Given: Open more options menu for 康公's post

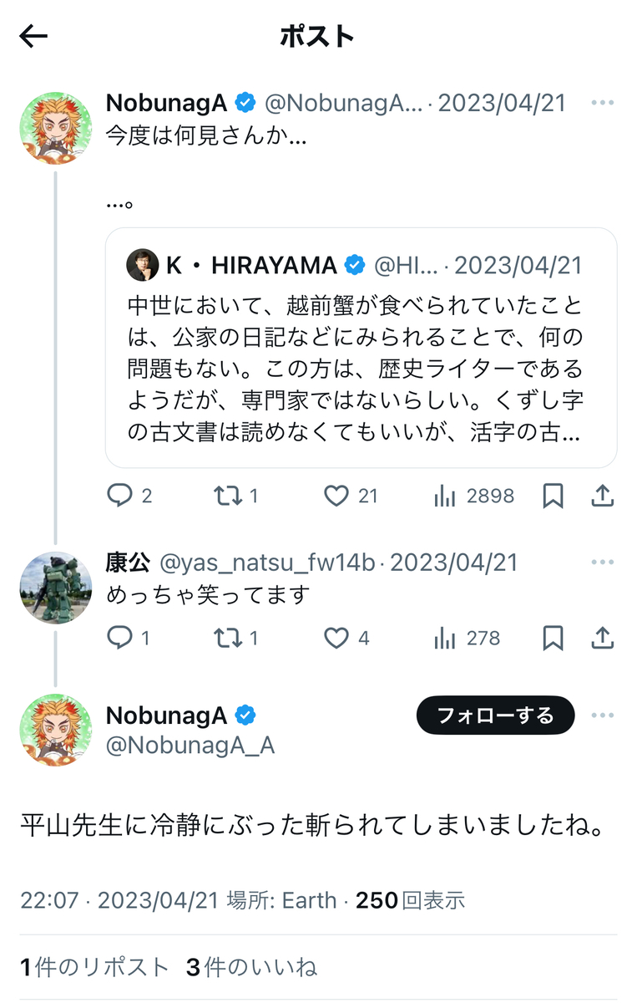Looking at the screenshot, I should click(602, 563).
